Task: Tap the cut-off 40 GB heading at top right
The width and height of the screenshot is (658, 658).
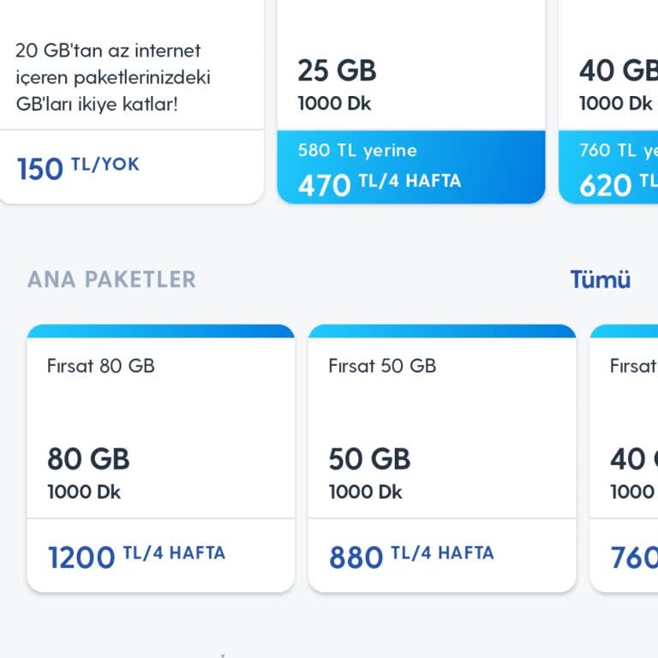Action: (617, 70)
